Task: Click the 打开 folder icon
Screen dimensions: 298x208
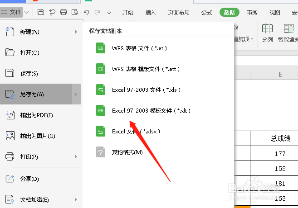Action: point(10,52)
